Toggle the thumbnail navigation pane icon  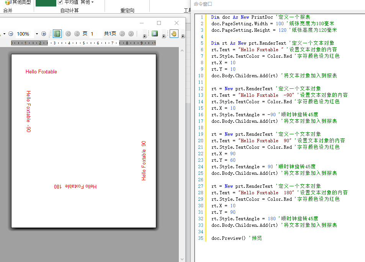tap(57, 34)
